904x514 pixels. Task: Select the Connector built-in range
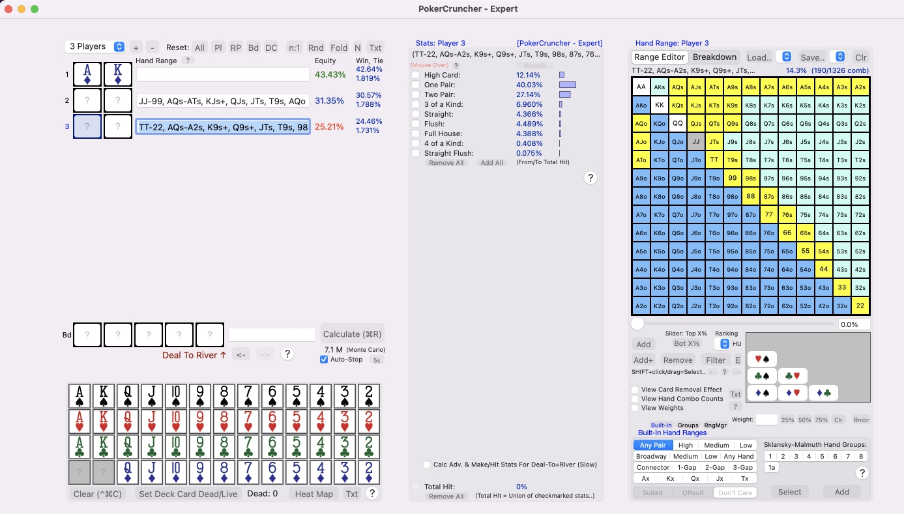pyautogui.click(x=653, y=468)
